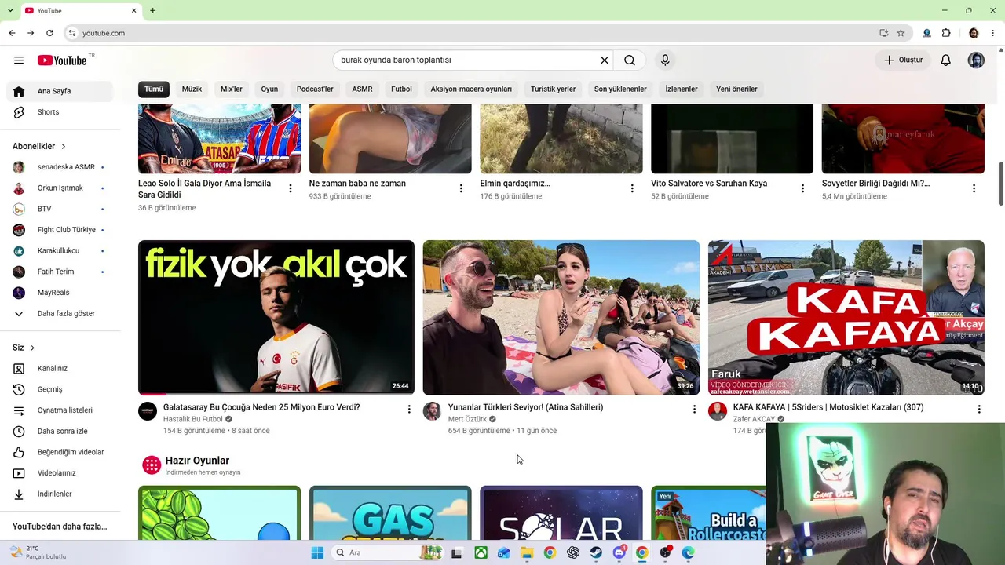Go to Ana Sayfa in sidebar

coord(60,91)
